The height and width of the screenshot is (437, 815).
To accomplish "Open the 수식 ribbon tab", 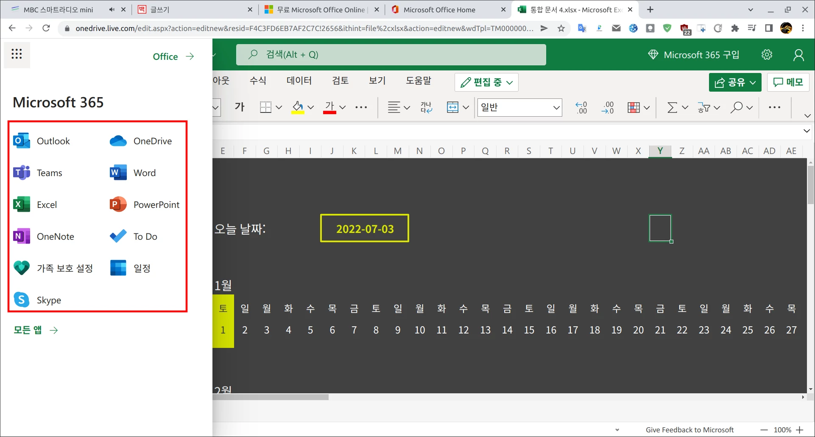I will coord(258,81).
